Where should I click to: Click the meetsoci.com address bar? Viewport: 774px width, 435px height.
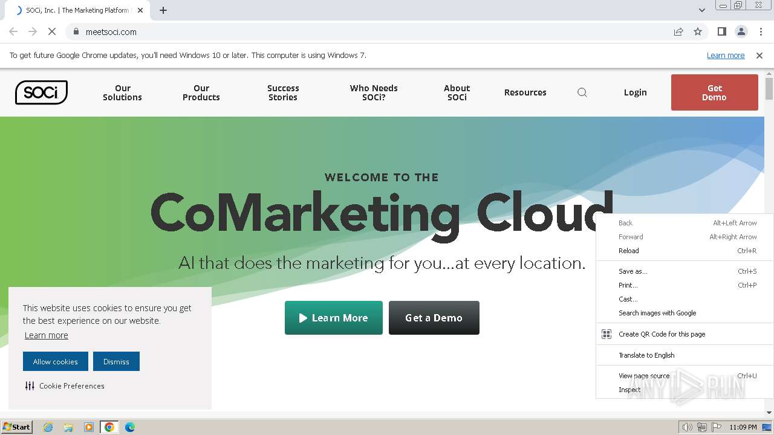[363, 32]
